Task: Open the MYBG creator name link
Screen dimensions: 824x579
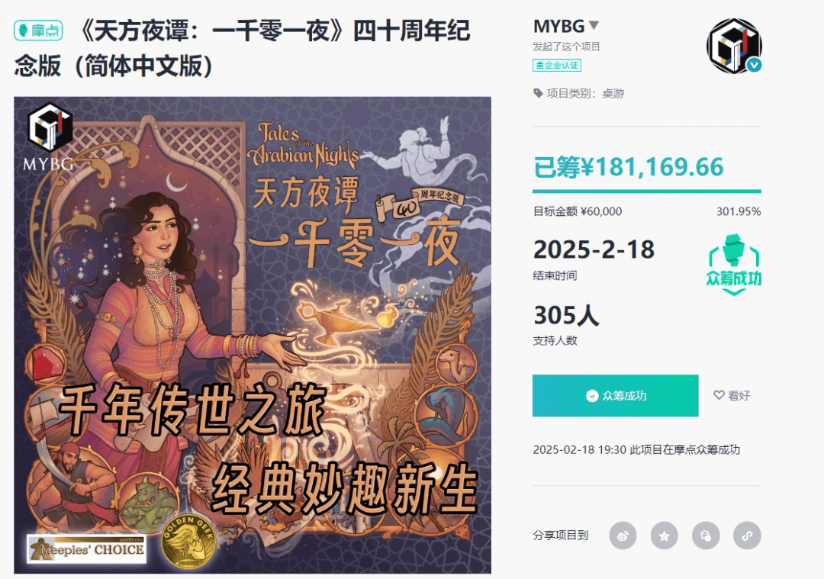Action: click(558, 26)
